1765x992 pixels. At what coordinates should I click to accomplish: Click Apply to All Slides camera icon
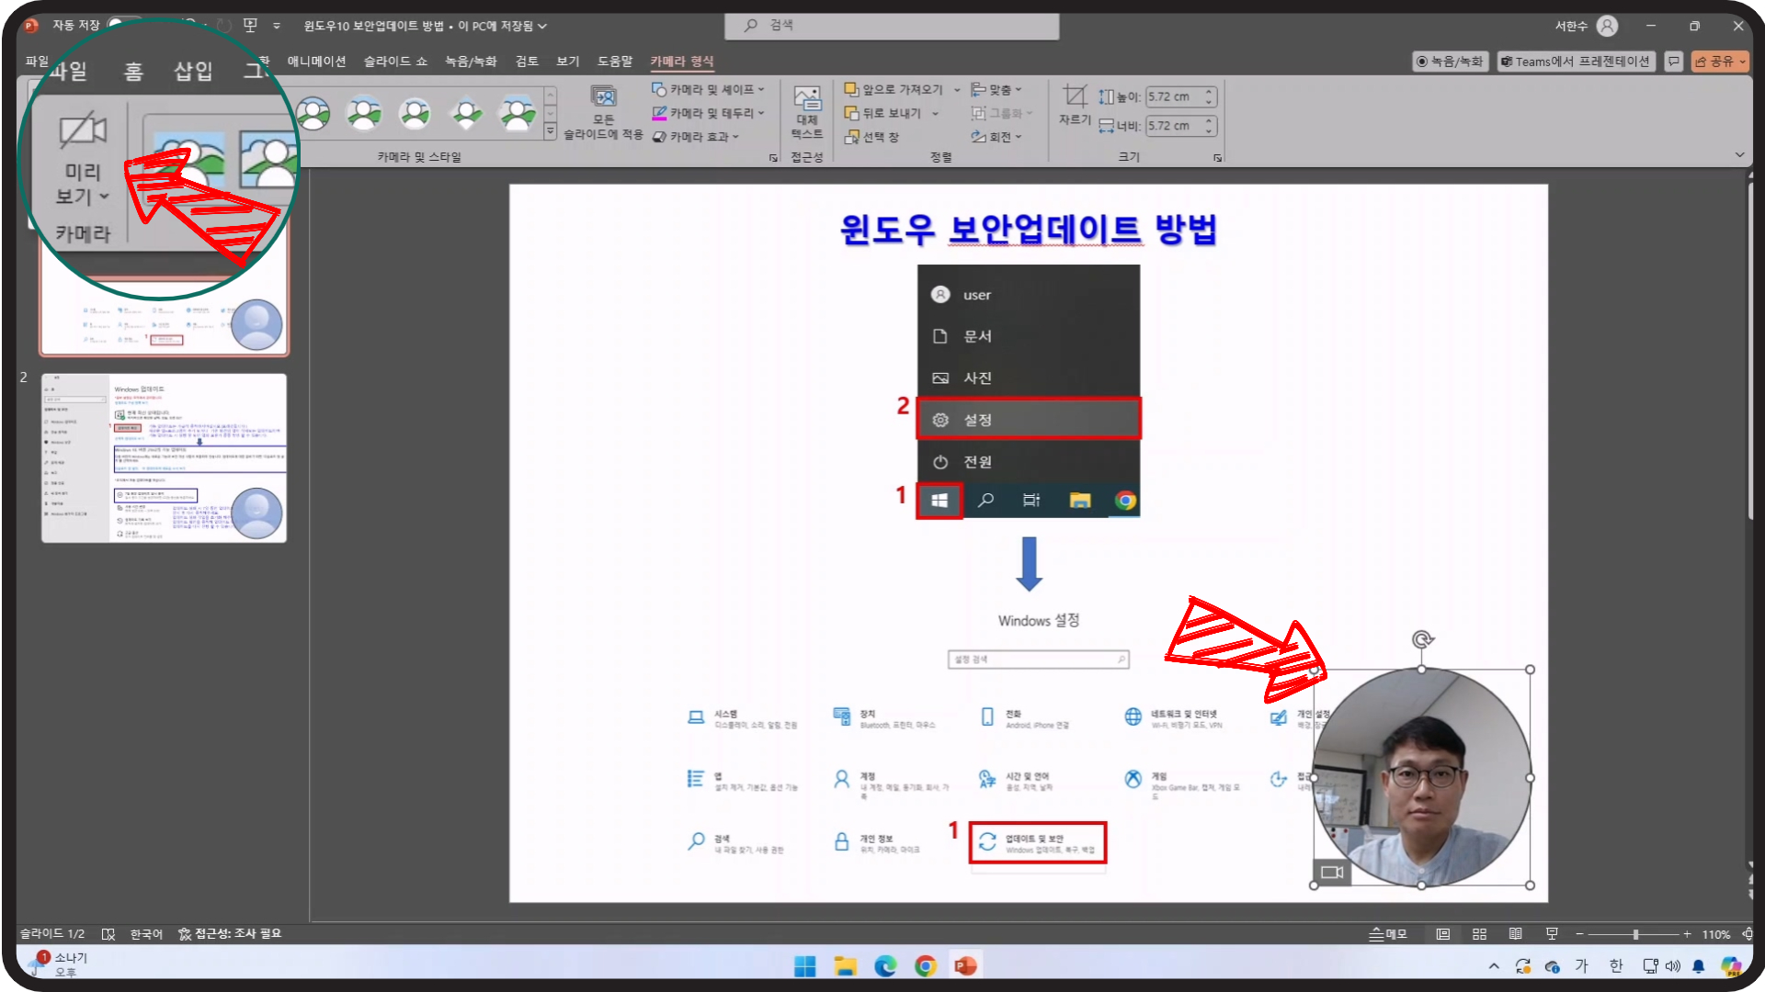point(603,96)
